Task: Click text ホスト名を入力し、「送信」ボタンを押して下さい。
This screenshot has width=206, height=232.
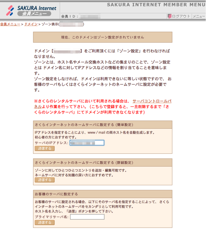Action: 74,211
